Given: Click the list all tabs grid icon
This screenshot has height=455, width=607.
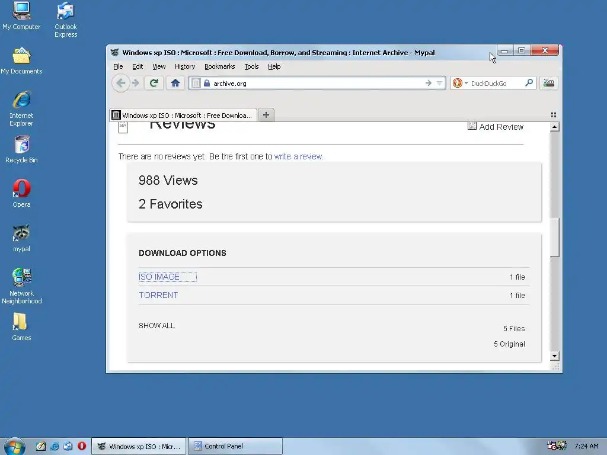Looking at the screenshot, I should click(x=554, y=115).
